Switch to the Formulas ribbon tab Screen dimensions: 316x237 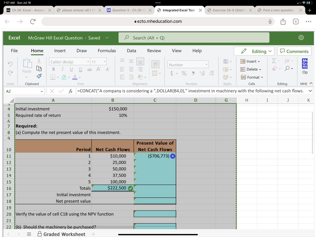[x=107, y=51]
